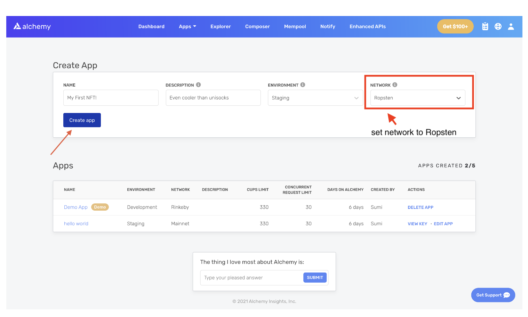Click VIEW KEY for hello world

(x=417, y=224)
